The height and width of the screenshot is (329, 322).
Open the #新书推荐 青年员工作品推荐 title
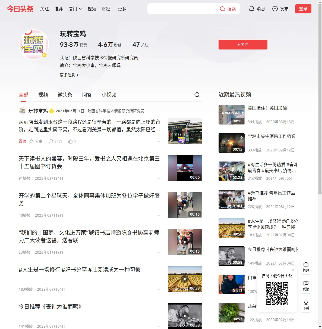tap(272, 196)
